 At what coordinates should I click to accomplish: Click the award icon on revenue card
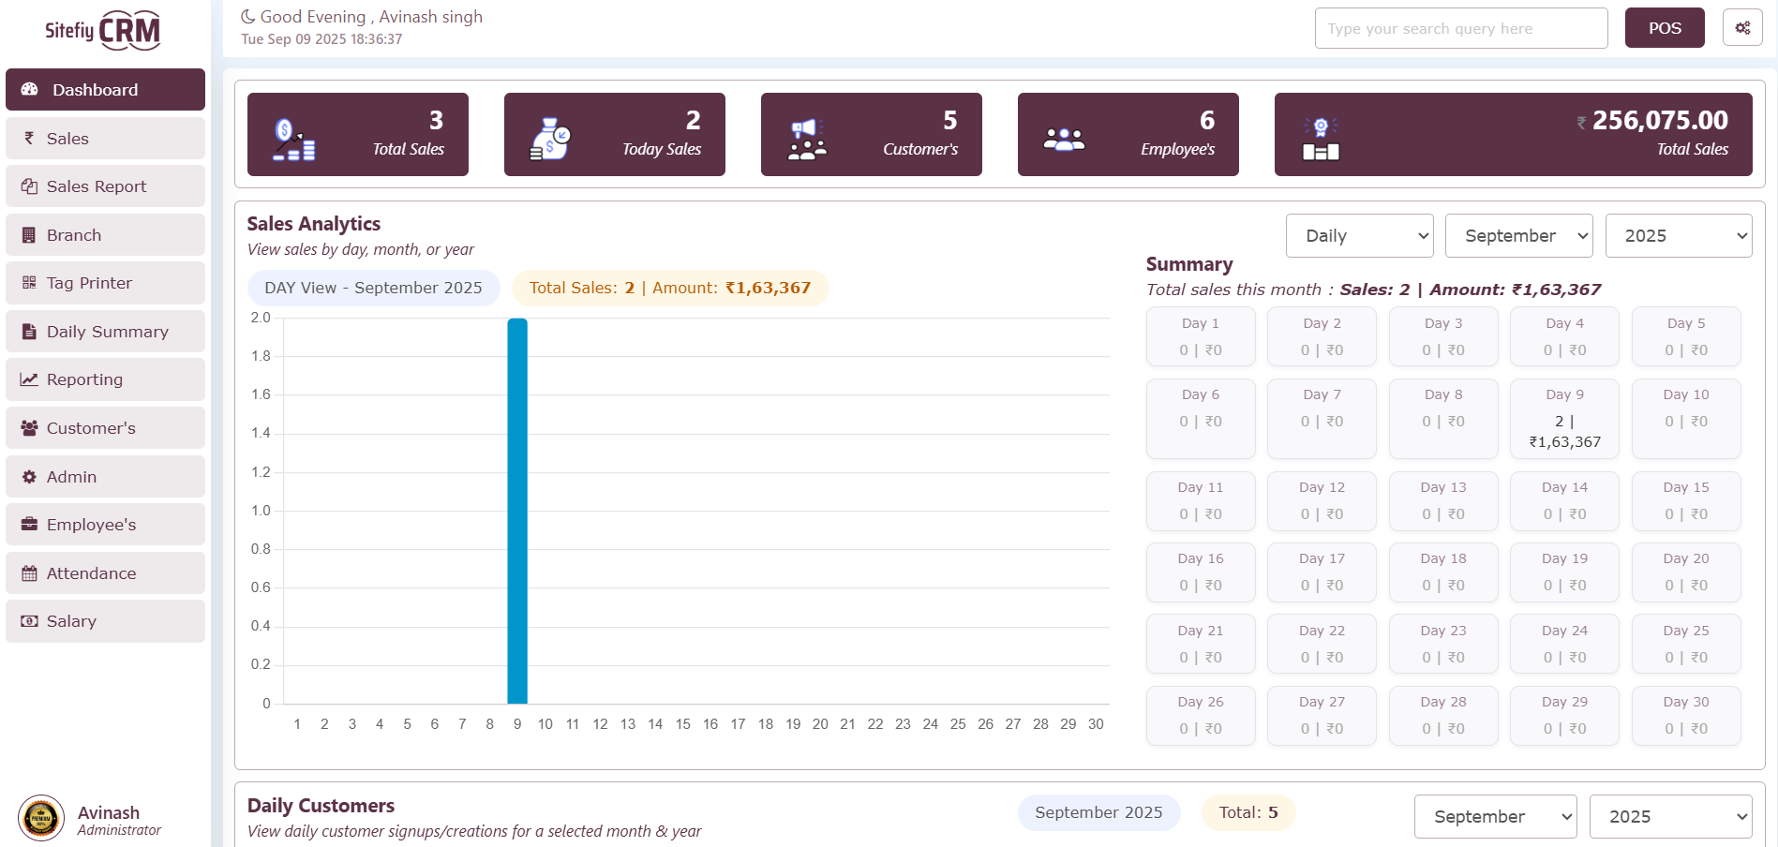[1321, 140]
